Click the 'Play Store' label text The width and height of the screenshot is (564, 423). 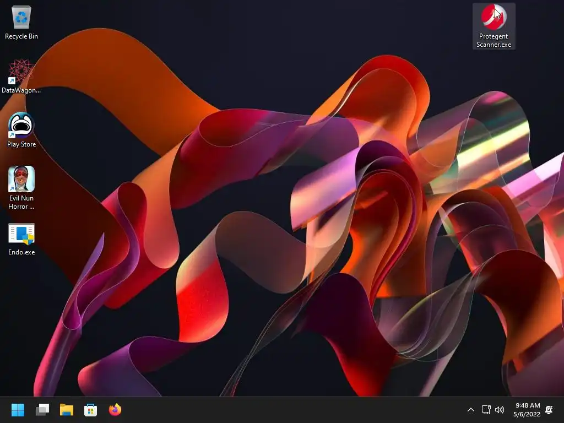[x=21, y=144]
